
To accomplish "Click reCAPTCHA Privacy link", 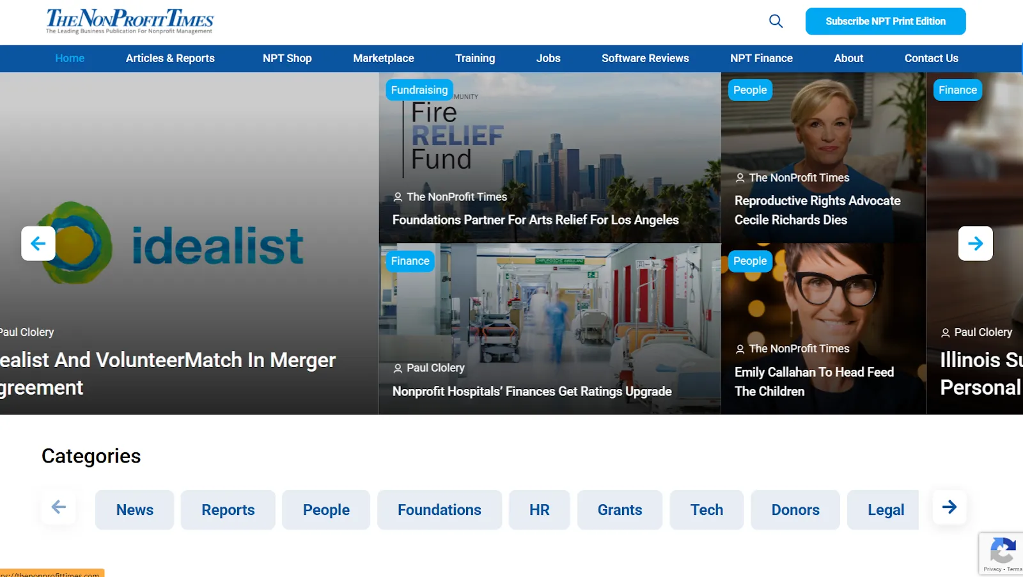I will pos(992,569).
